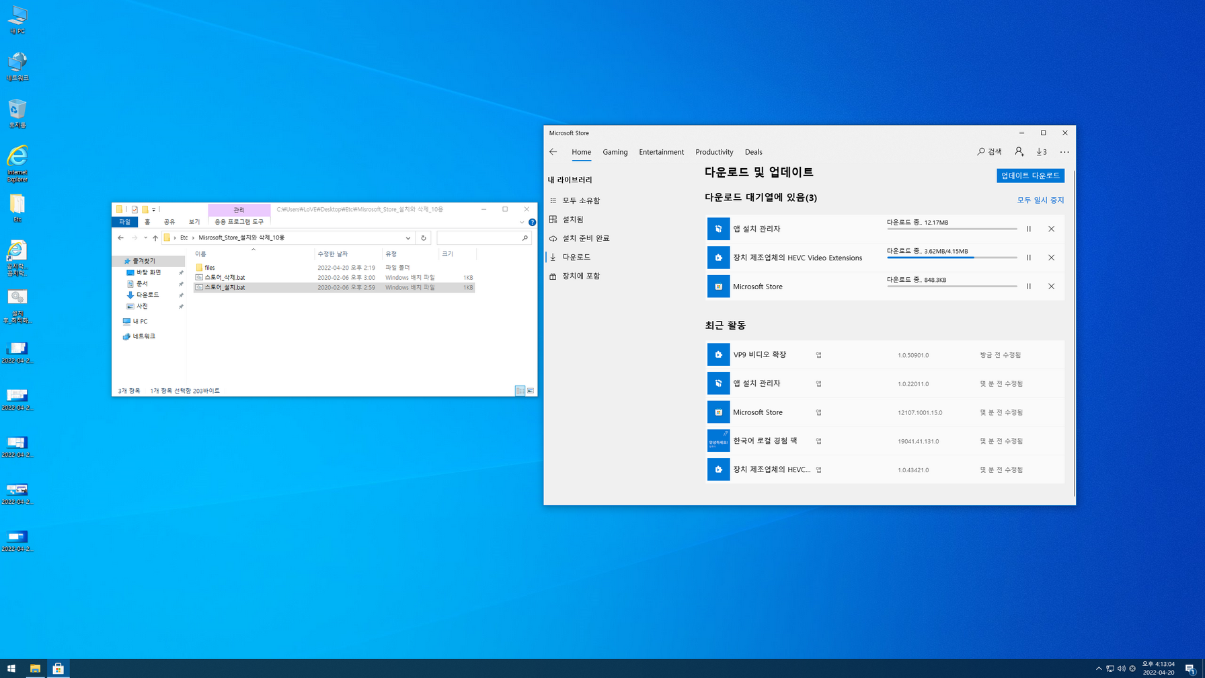Select the 휴지통 desktop icon
This screenshot has width=1205, height=678.
pos(17,113)
